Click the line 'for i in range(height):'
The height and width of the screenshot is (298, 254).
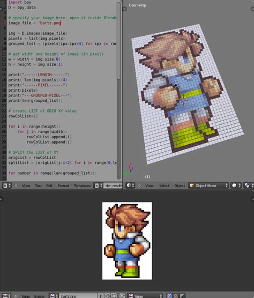point(34,126)
